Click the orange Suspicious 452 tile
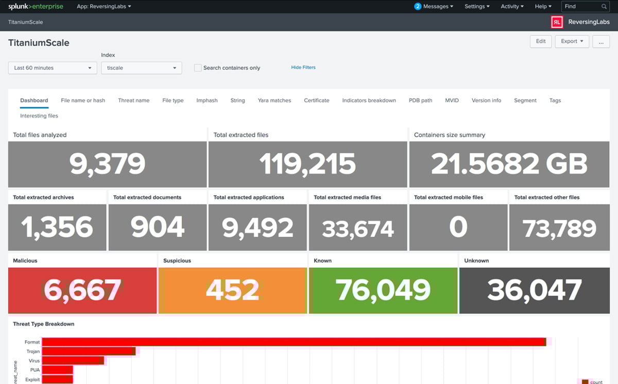618x384 pixels. 233,290
